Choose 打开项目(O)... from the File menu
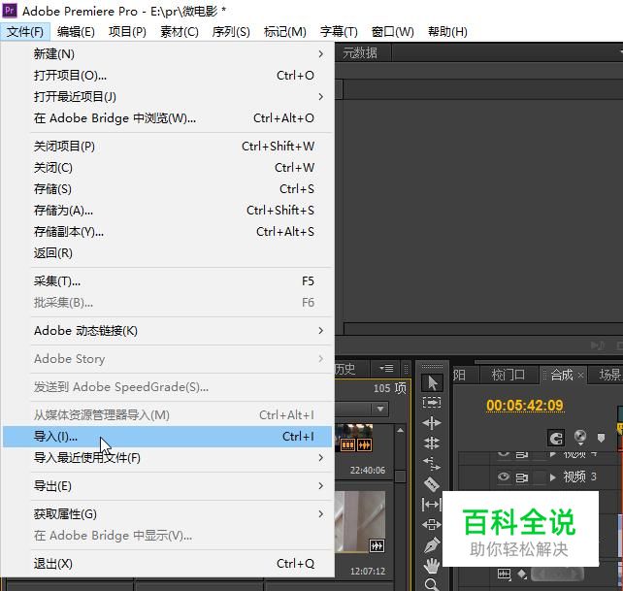The width and height of the screenshot is (623, 591). click(x=167, y=76)
